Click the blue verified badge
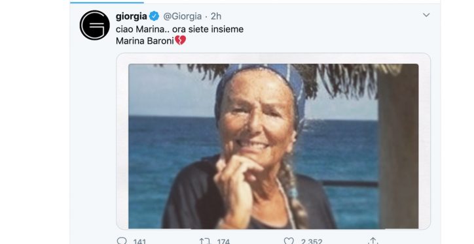This screenshot has height=244, width=474. click(x=154, y=16)
